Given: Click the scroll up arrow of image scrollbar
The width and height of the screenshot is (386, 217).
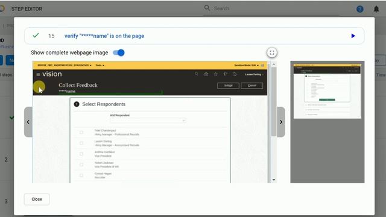Looking at the screenshot, I should (274, 64).
